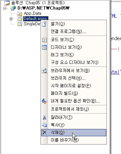Screen dimensions: 121x154
Task: Choose 이름 바꾸기(M) menu entry
Action: click(x=74, y=140)
